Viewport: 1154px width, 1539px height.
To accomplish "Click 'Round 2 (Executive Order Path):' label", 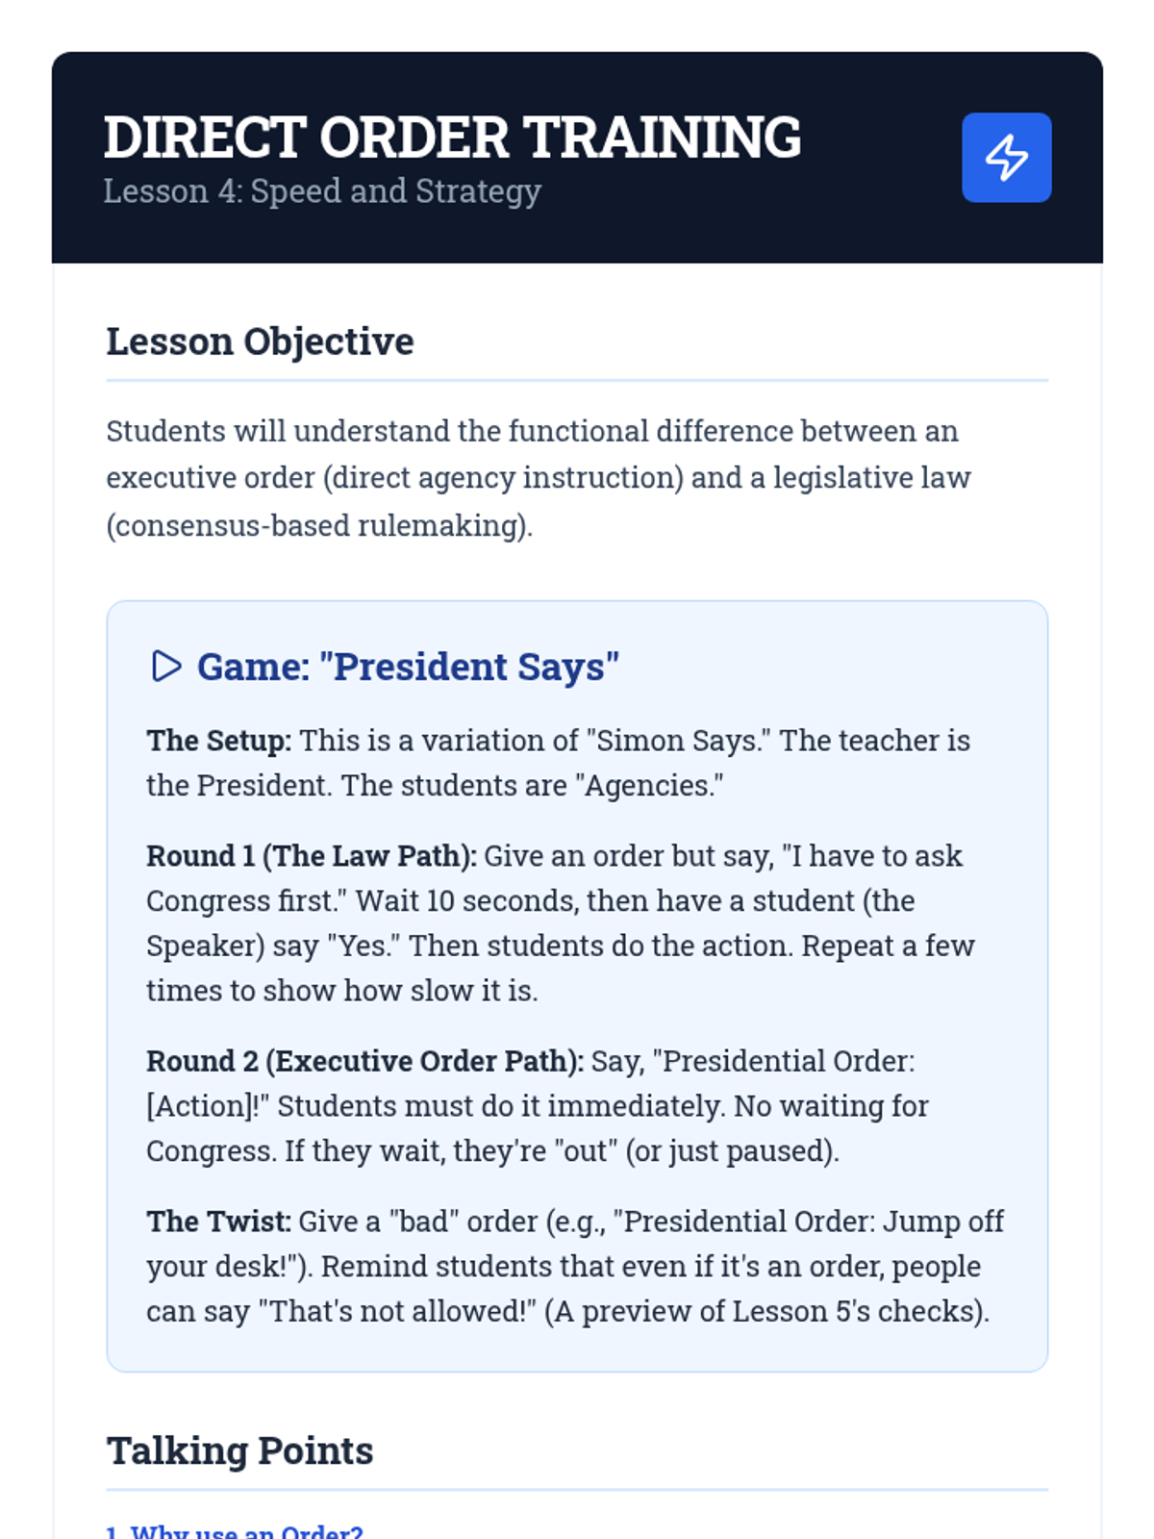I will [x=364, y=1061].
